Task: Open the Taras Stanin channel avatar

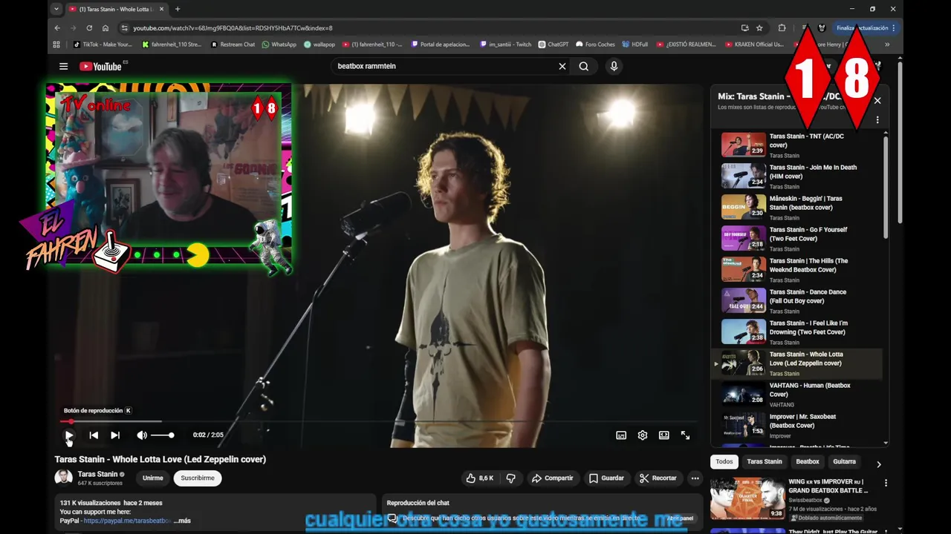Action: 64,478
